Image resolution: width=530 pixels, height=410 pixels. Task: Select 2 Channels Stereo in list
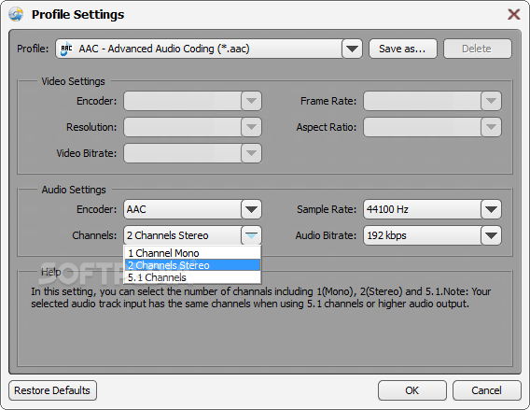[192, 265]
